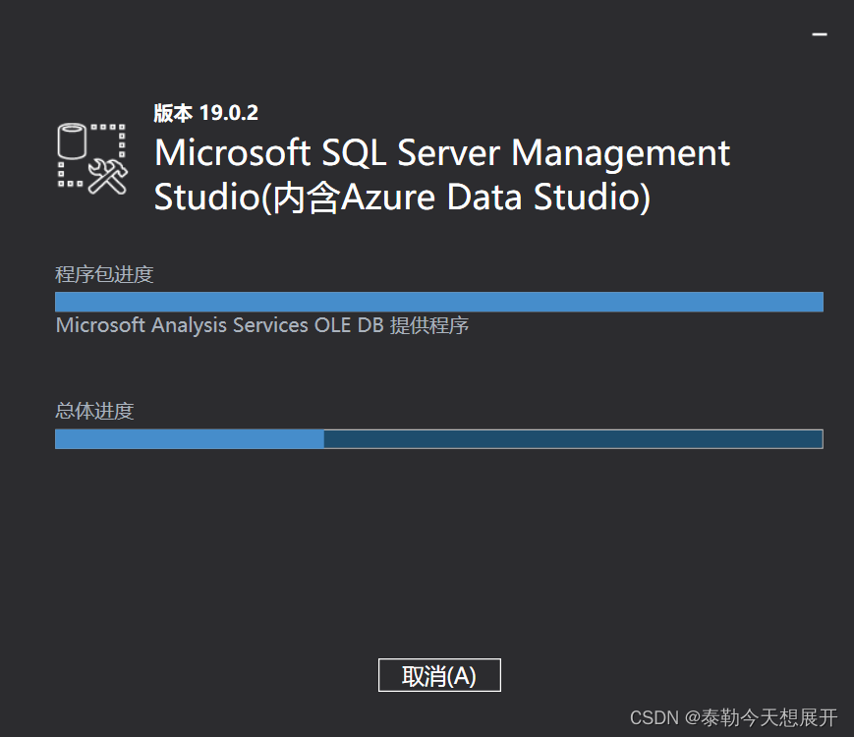Click the package progress bar under 程序包进度

[x=439, y=302]
